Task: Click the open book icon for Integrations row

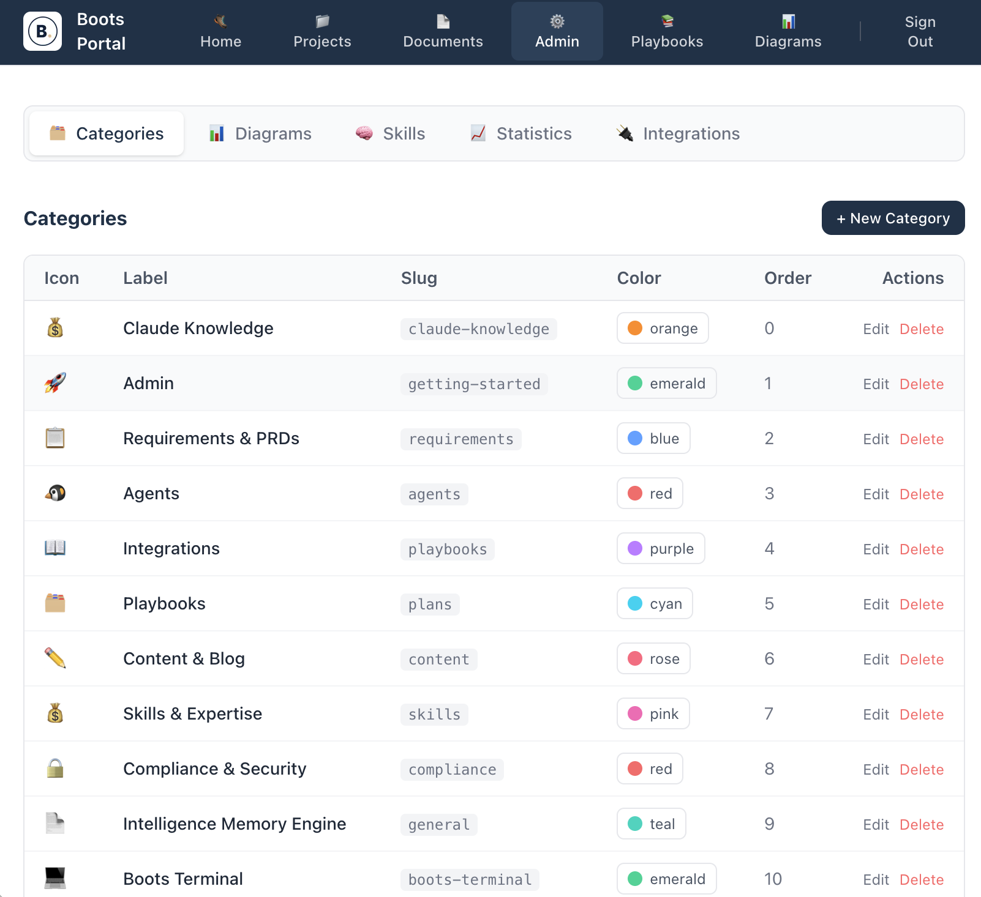Action: pyautogui.click(x=55, y=548)
